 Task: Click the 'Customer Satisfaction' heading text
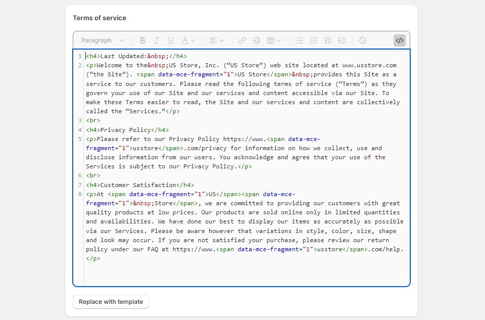pyautogui.click(x=138, y=185)
